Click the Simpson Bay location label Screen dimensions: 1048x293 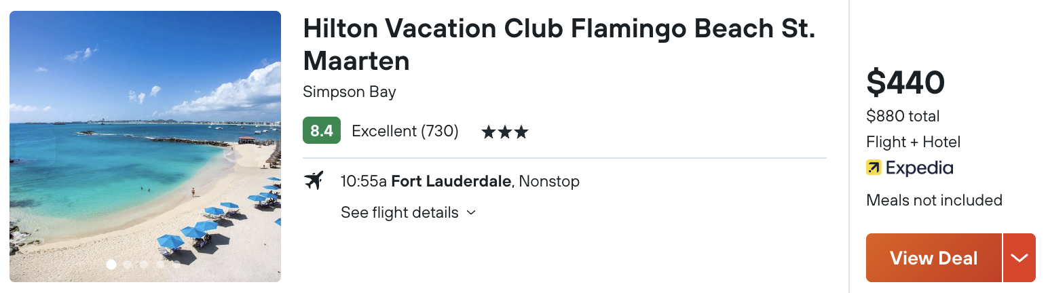point(350,92)
